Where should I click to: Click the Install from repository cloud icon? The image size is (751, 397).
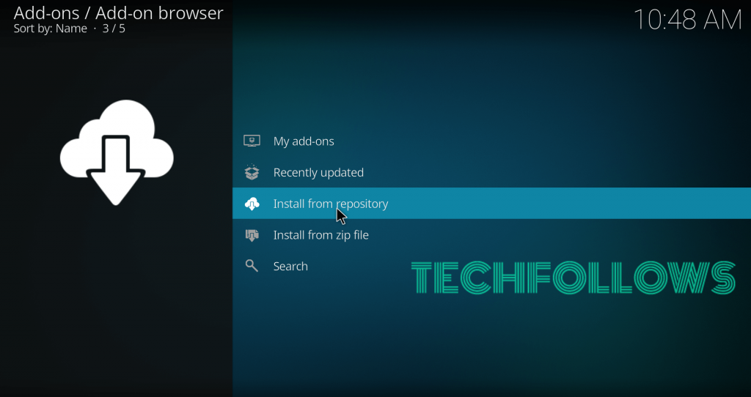[x=252, y=204]
